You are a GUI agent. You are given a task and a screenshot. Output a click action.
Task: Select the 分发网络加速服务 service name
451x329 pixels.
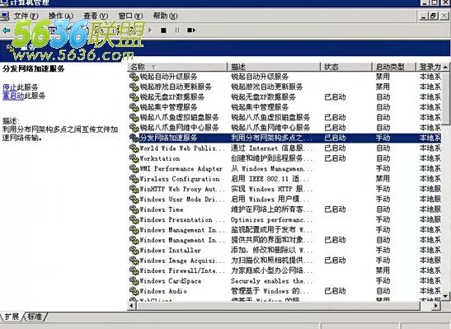pos(168,138)
